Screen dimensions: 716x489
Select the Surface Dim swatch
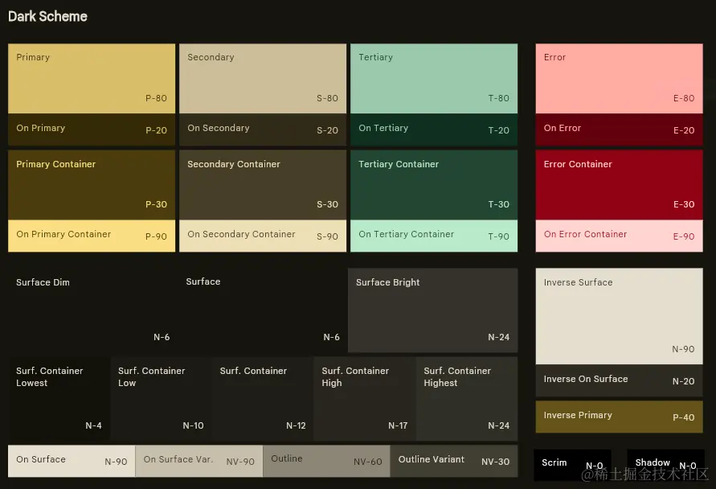92,310
